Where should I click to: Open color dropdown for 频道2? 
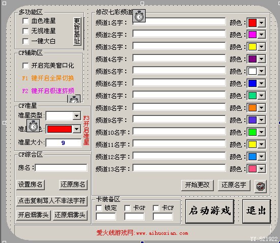tap(262, 35)
